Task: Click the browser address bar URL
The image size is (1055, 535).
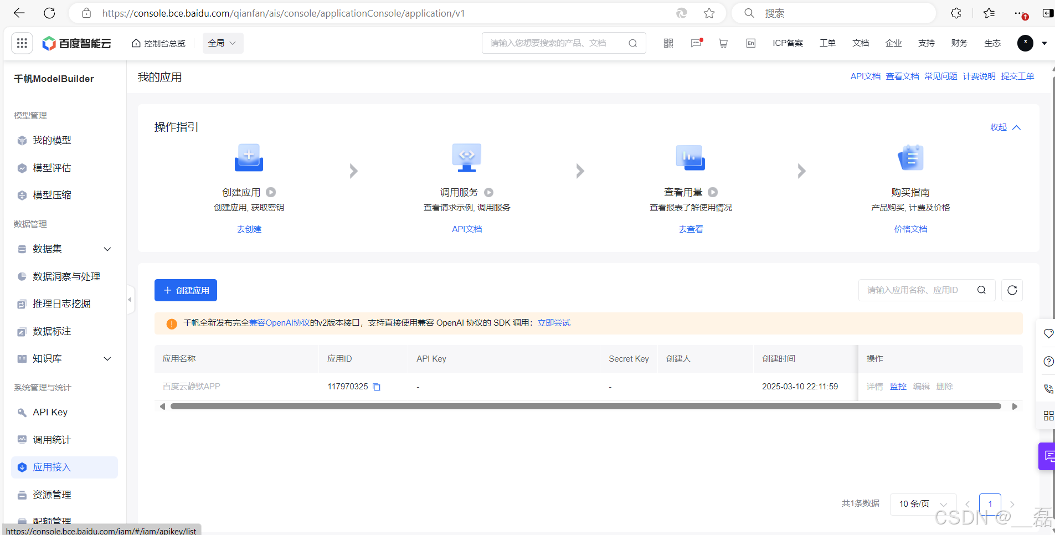Action: pyautogui.click(x=284, y=13)
